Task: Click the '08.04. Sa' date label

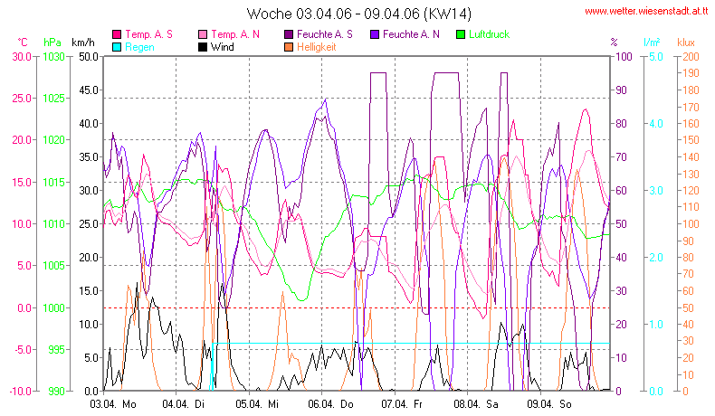Action: pos(475,404)
